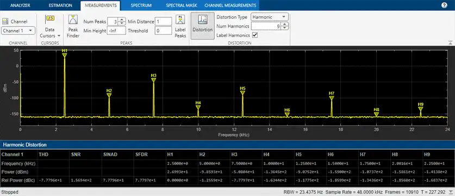Open the SPECTRUM tab

click(x=140, y=5)
